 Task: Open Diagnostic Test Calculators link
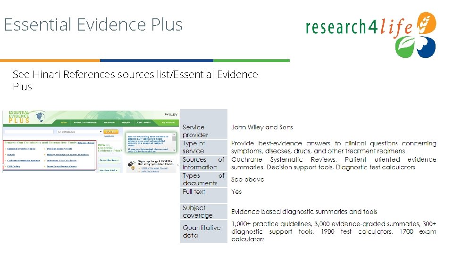click(61, 160)
